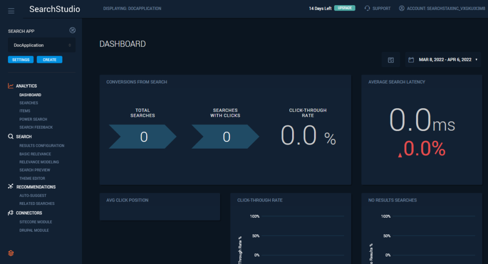
Task: Click the 0.0ms average latency value
Action: coord(422,120)
